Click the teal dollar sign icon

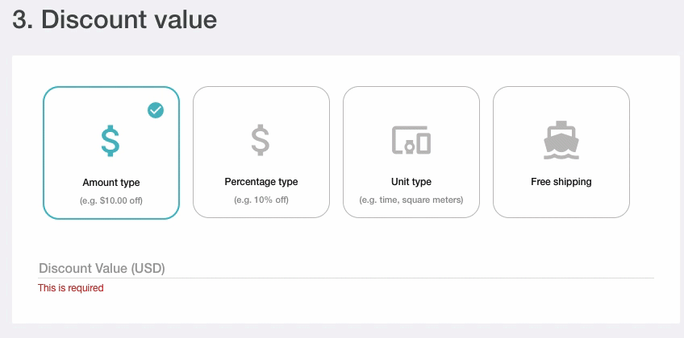coord(111,141)
